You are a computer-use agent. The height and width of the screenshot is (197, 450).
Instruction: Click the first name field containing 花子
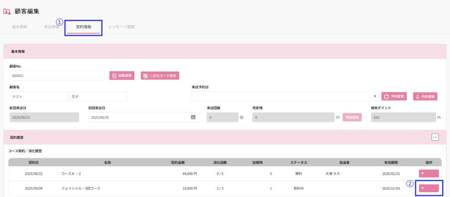(98, 96)
